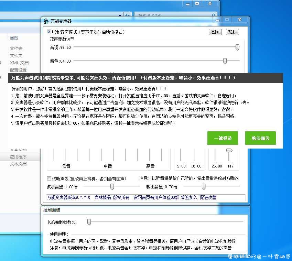
Task: Click the 一键登录 green button
Action: 223,138
